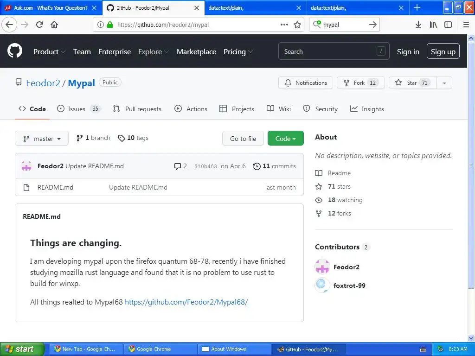Go back with the browser back arrow
This screenshot has width=475, height=356.
point(9,25)
